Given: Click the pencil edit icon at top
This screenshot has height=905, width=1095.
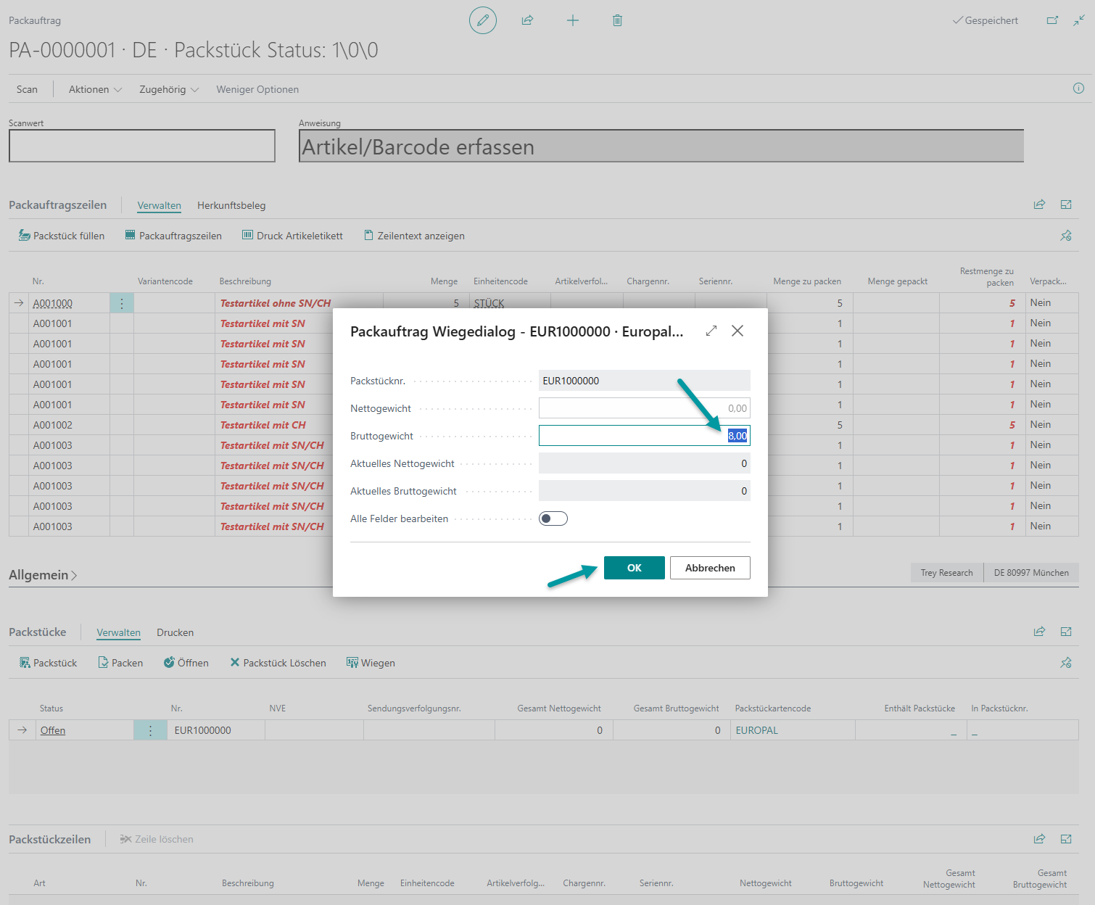Looking at the screenshot, I should [x=483, y=20].
